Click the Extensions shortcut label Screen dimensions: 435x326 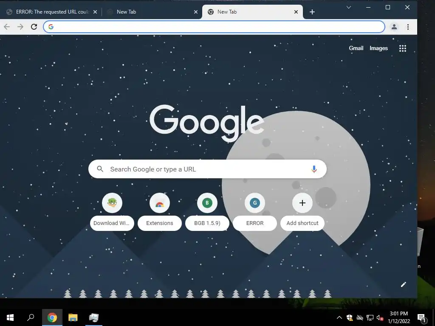pos(160,223)
